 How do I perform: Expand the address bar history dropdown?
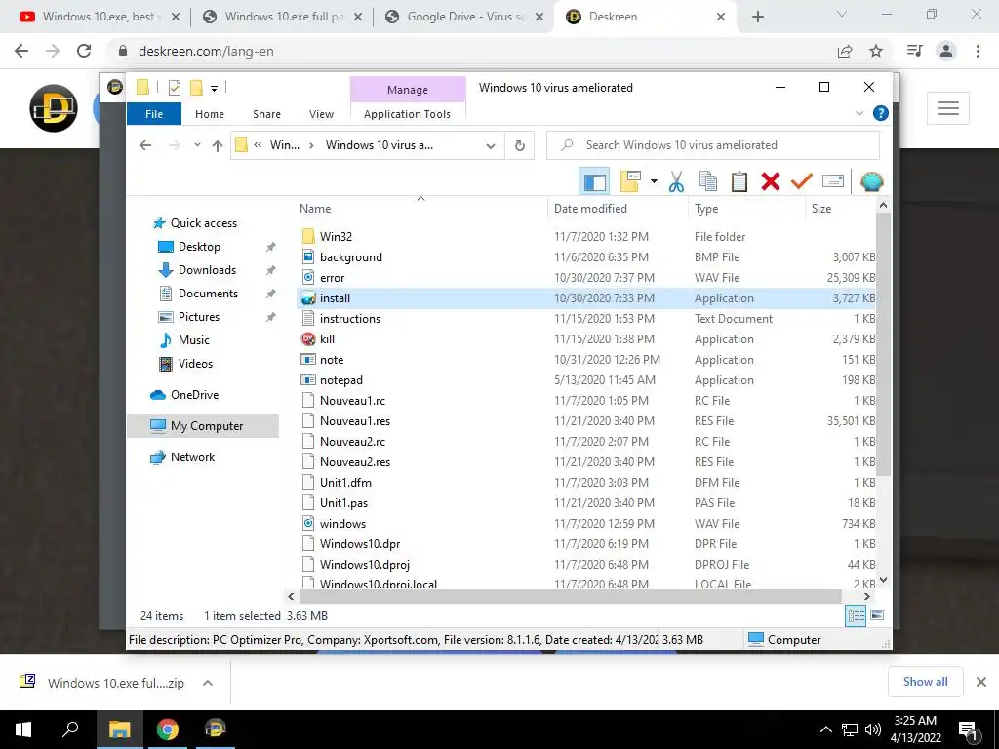coord(491,146)
